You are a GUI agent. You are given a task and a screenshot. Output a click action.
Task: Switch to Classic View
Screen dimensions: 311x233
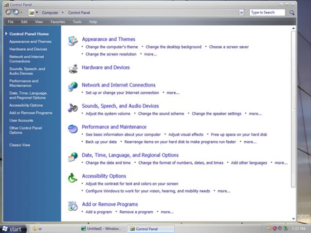click(19, 145)
